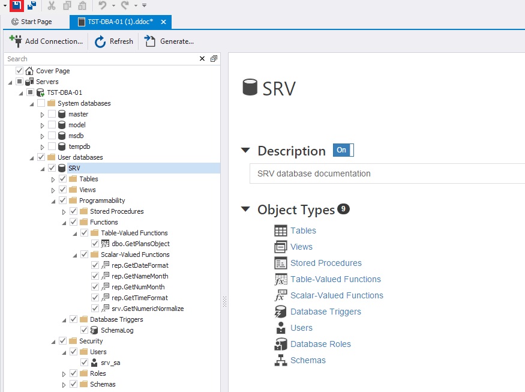525x392 pixels.
Task: Click the collapse all tree icon
Action: click(x=214, y=59)
